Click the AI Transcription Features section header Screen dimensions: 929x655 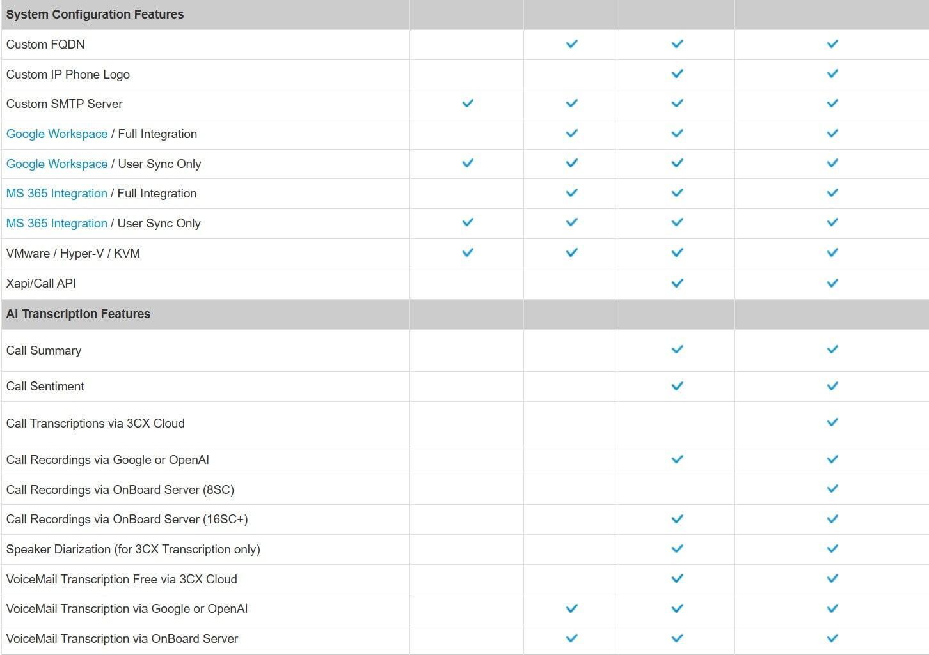point(78,314)
